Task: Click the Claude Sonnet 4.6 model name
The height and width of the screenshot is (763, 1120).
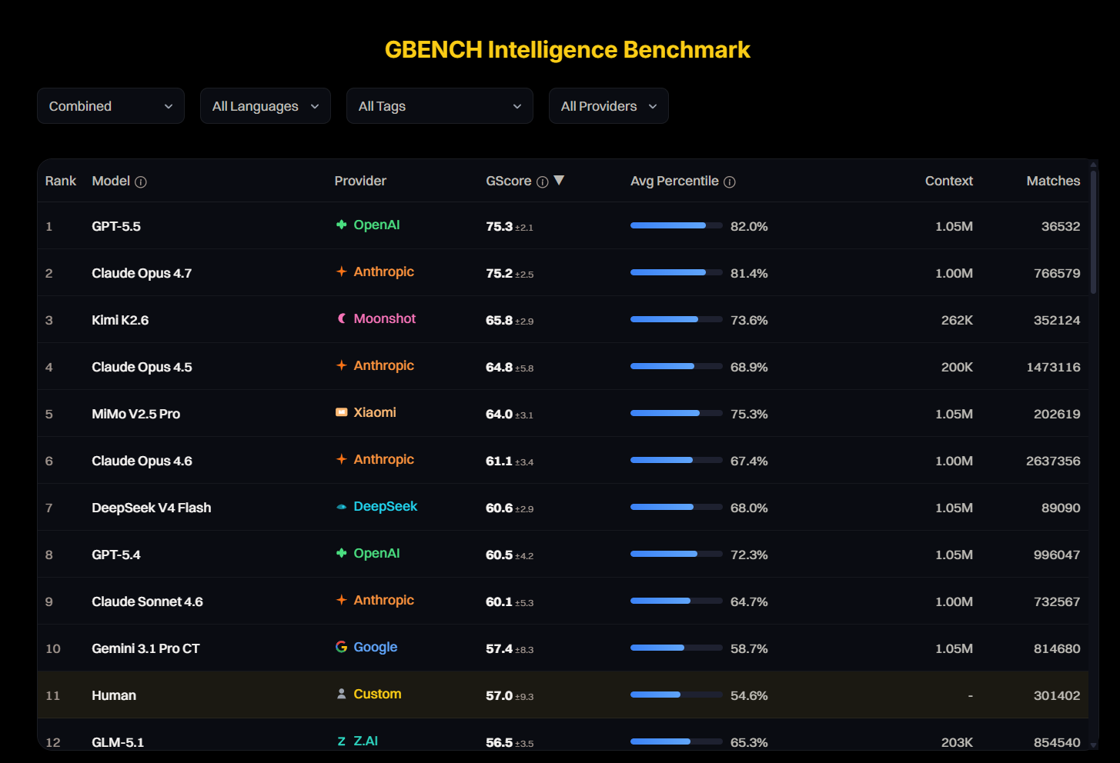Action: 147,601
